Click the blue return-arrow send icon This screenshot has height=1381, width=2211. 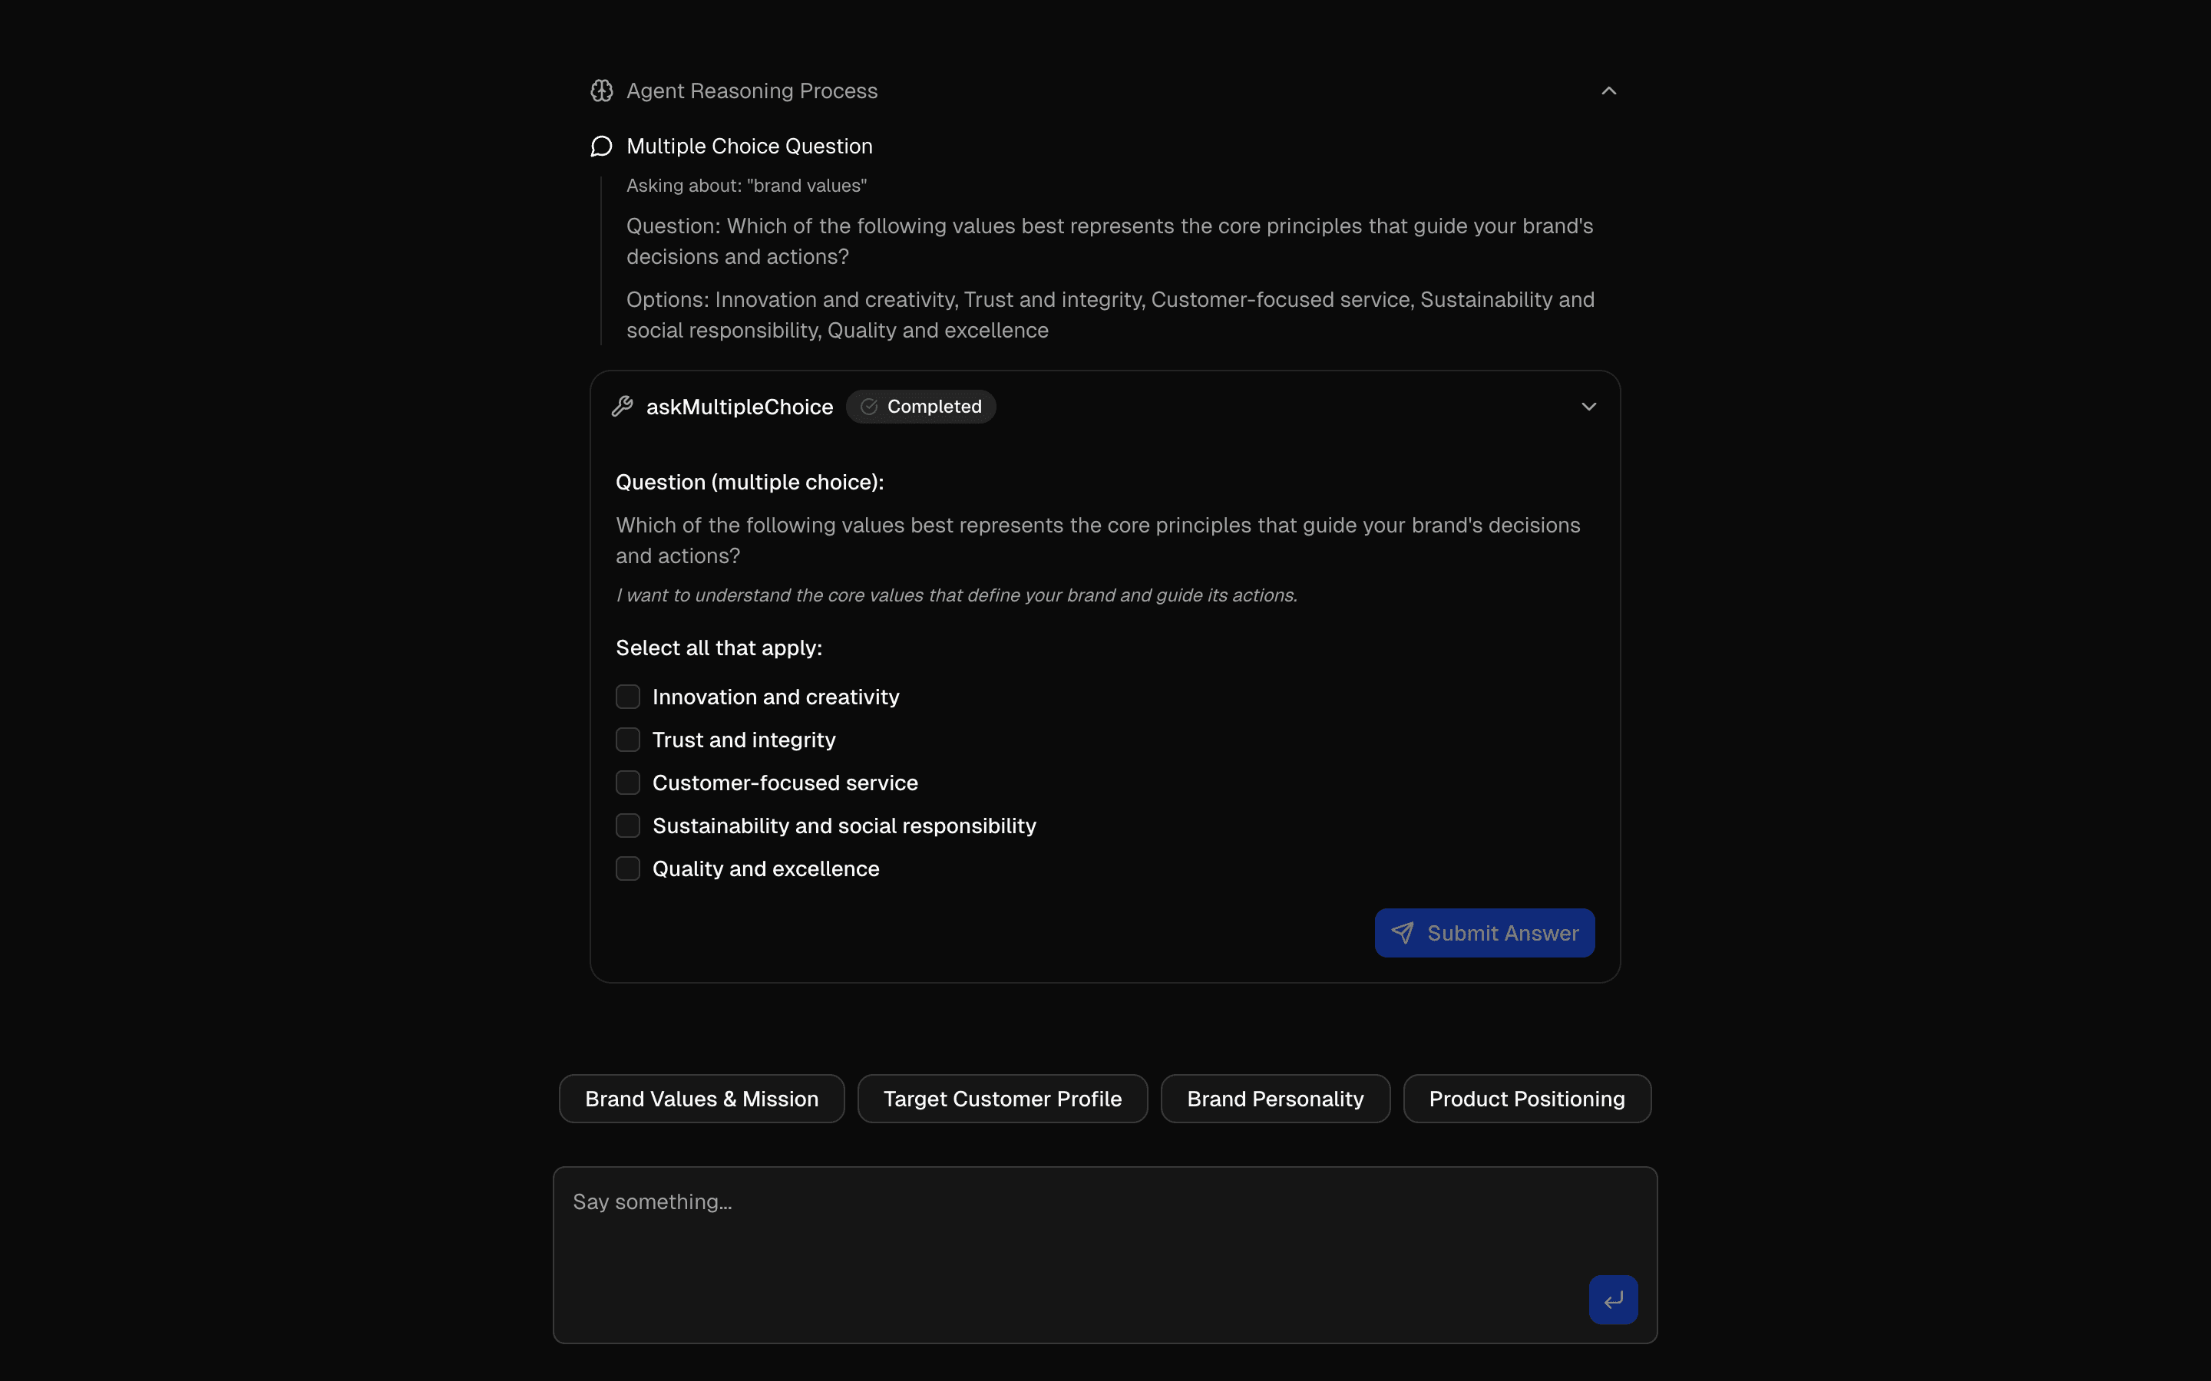[1612, 1300]
